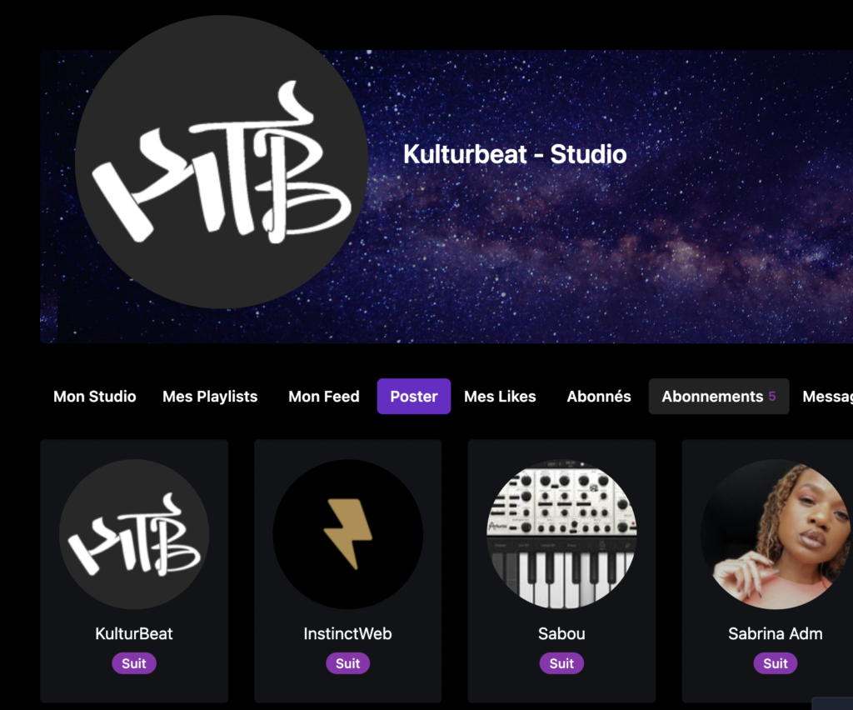Click the purple Poster button
Screen dimensions: 853x710
[x=414, y=397]
